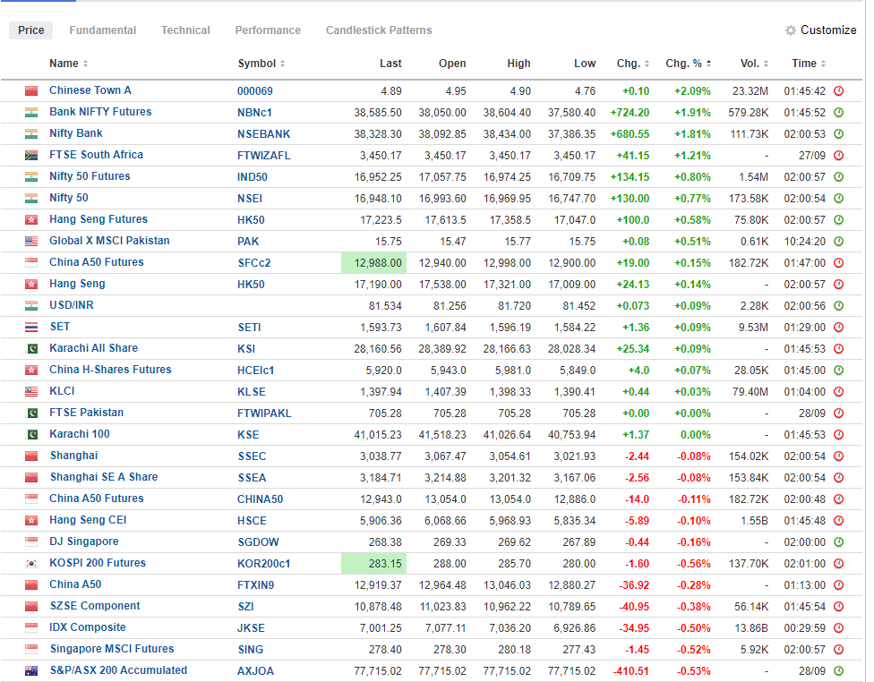Screen dimensions: 874x682
Task: Open the Customize gear icon
Action: 790,30
